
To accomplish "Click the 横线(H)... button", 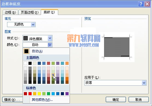I will pyautogui.click(x=12, y=99).
